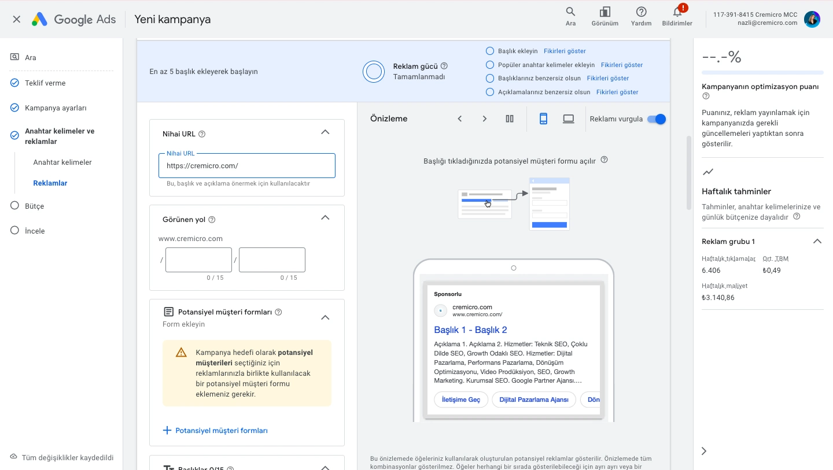The width and height of the screenshot is (833, 470).
Task: Show the next ad preview with the right arrow
Action: pos(485,119)
